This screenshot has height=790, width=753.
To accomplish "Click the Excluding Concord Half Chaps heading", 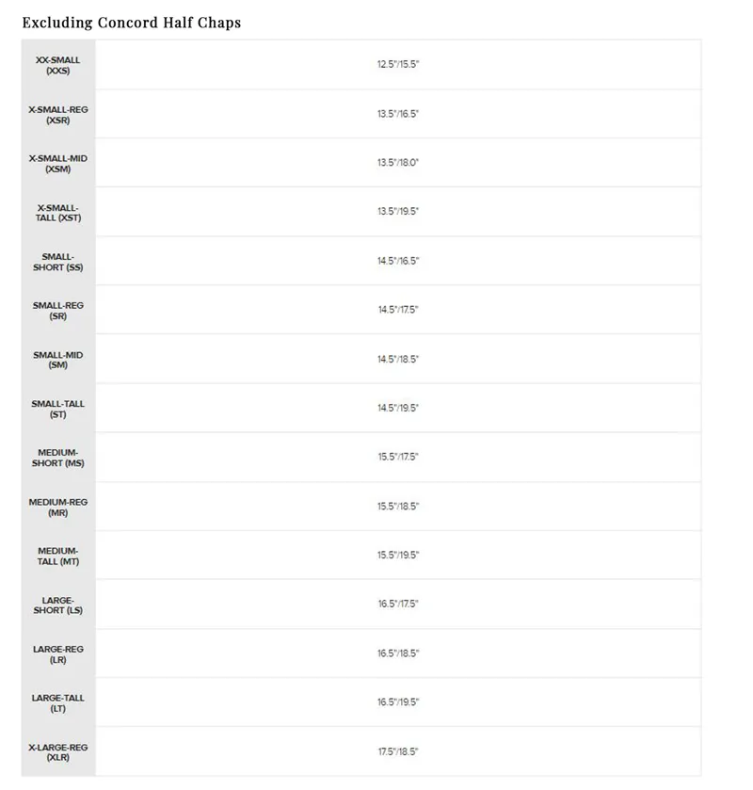I will coord(132,23).
